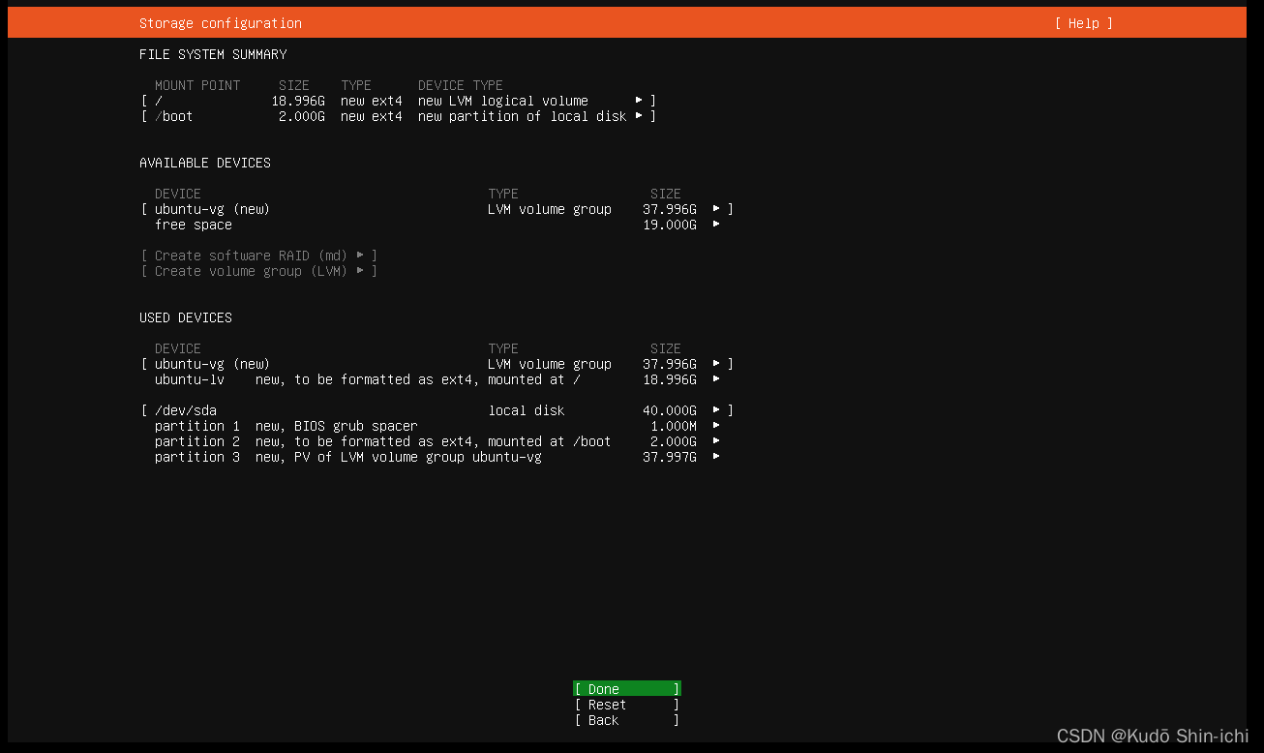Click the FILE SYSTEM SUMMARY heading

pos(213,54)
